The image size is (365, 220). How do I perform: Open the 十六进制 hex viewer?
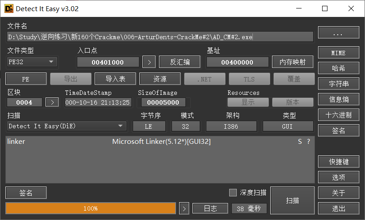338,115
